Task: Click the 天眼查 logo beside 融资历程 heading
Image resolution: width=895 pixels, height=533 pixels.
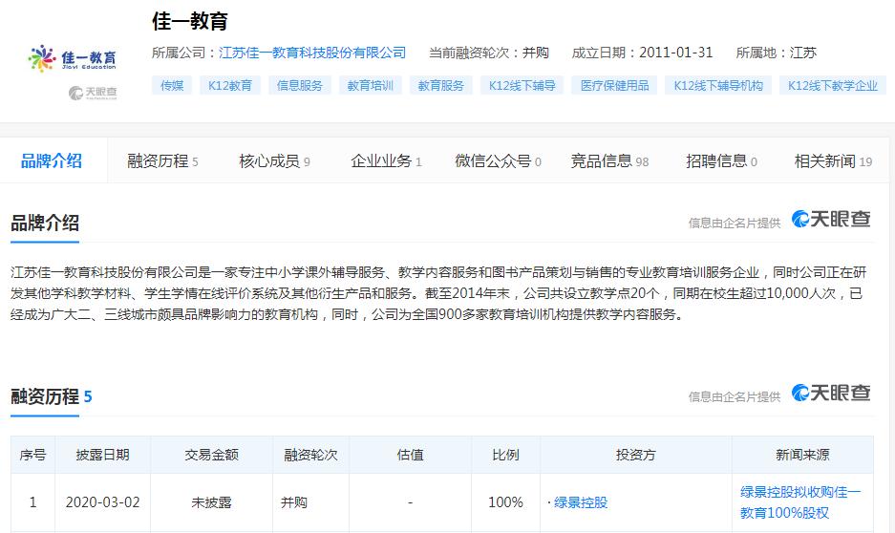Action: [x=831, y=393]
